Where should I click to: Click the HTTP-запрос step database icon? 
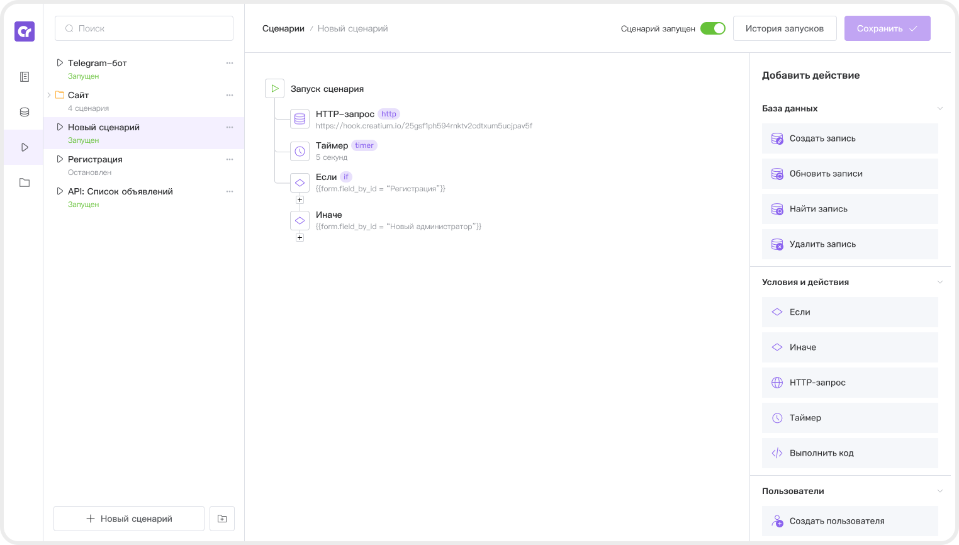click(x=300, y=120)
